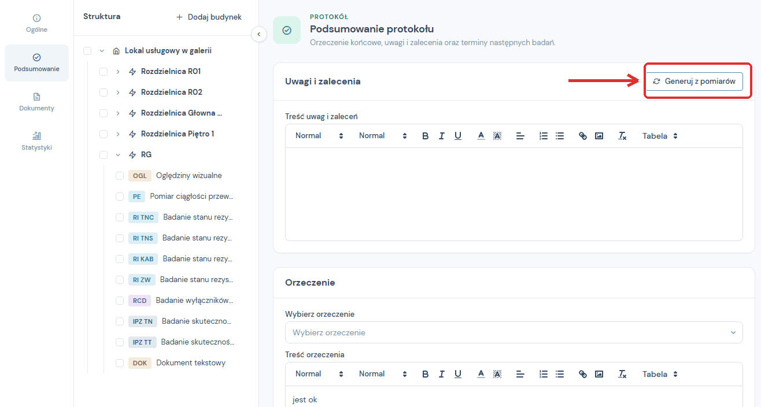Open Tabela dropdown in Uwagi editor
Image resolution: width=761 pixels, height=407 pixels.
[x=660, y=136]
